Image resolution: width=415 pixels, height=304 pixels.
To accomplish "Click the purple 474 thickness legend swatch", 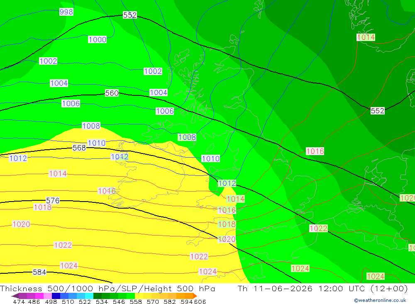I will pyautogui.click(x=23, y=296).
